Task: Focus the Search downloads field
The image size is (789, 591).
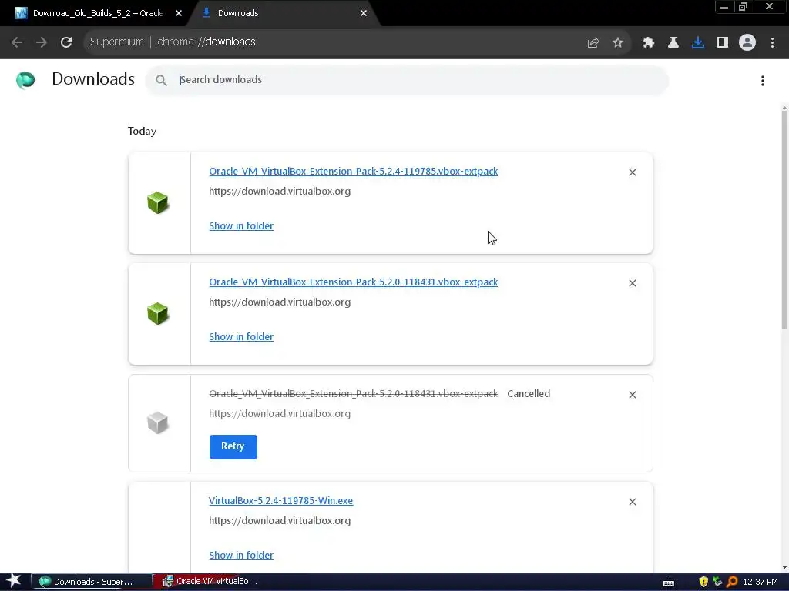Action: pos(407,80)
